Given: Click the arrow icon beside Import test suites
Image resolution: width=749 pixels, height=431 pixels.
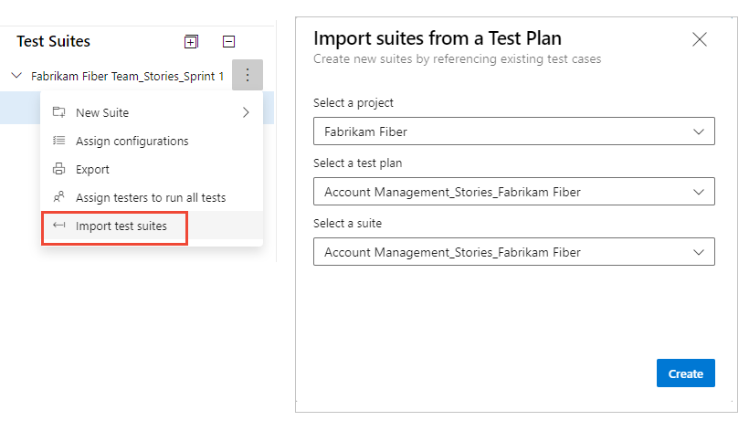Looking at the screenshot, I should point(59,226).
